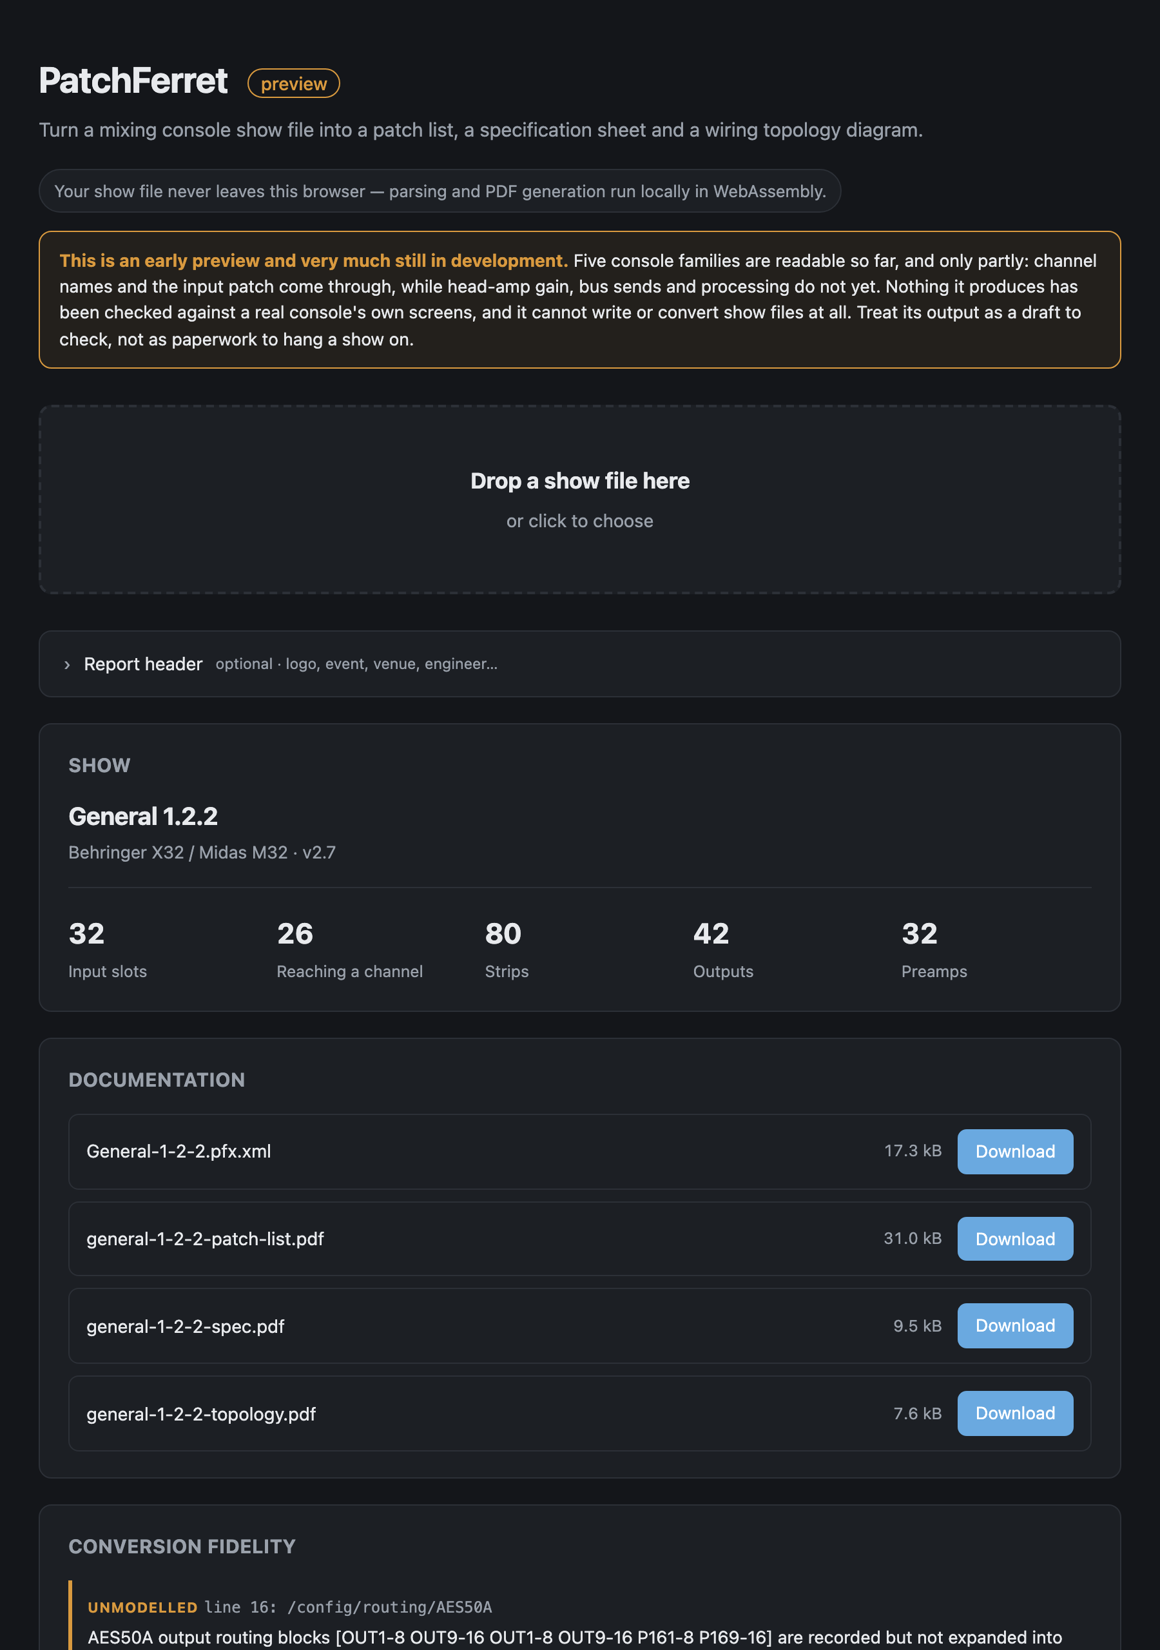The height and width of the screenshot is (1650, 1160).
Task: Click the 26 Reaching a channel statistic
Action: [349, 950]
